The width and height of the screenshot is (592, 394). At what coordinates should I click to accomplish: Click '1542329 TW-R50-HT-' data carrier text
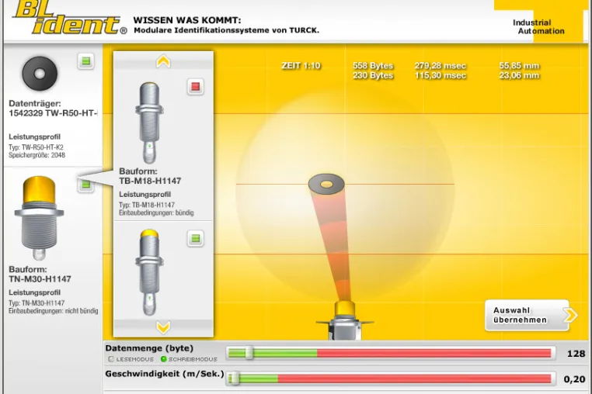tap(53, 113)
